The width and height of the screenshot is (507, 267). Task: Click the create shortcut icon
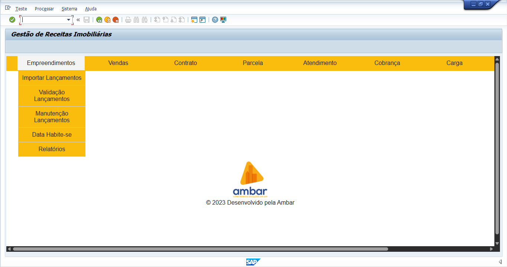202,20
